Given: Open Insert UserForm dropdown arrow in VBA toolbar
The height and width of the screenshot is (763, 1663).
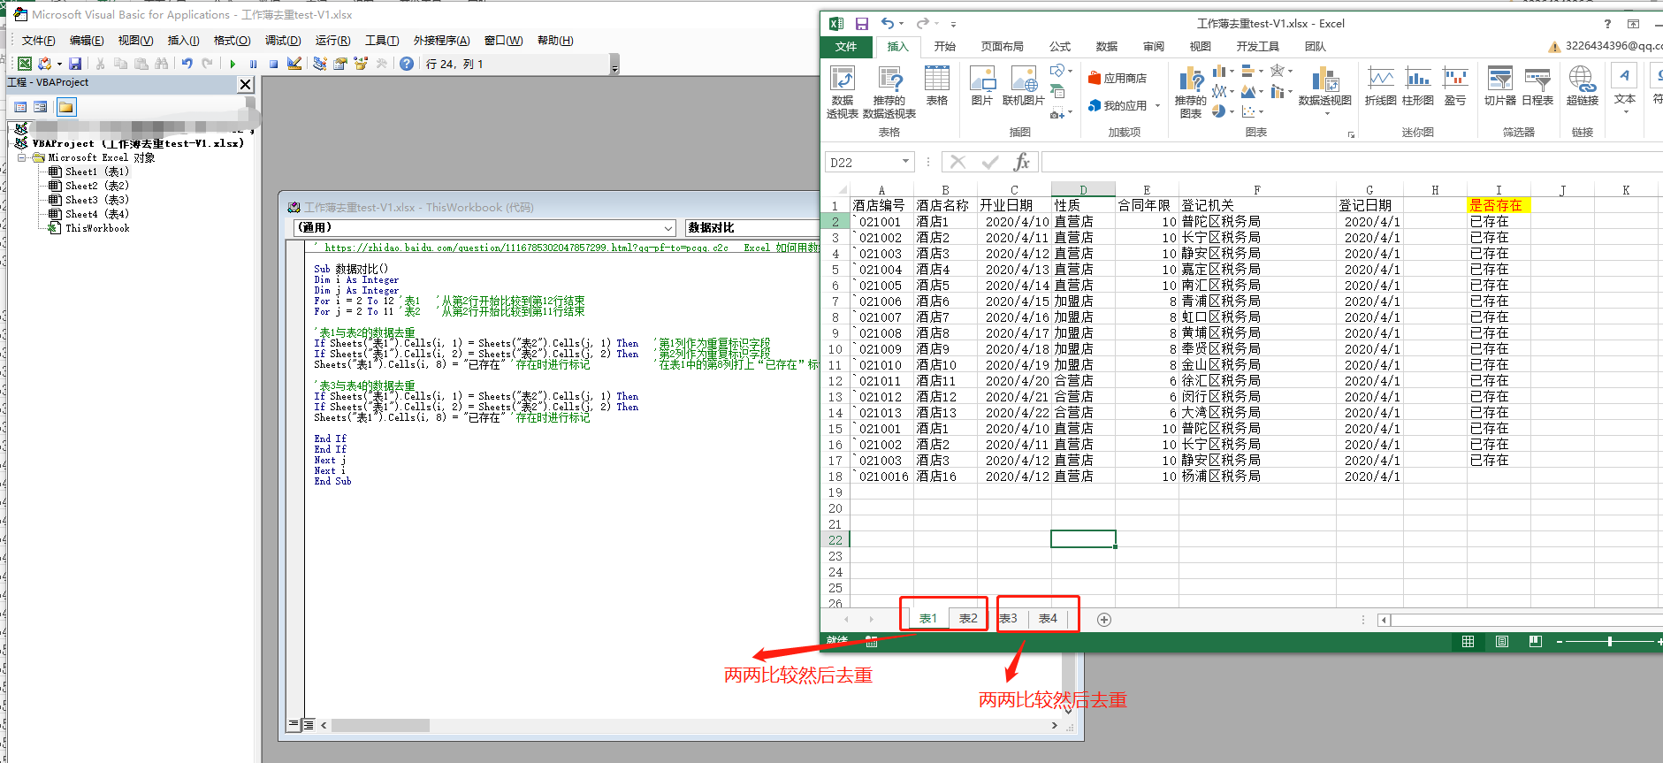Looking at the screenshot, I should coord(59,64).
